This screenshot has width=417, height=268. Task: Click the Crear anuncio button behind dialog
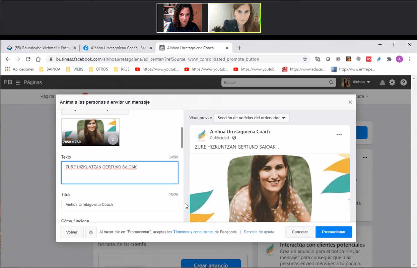click(211, 265)
